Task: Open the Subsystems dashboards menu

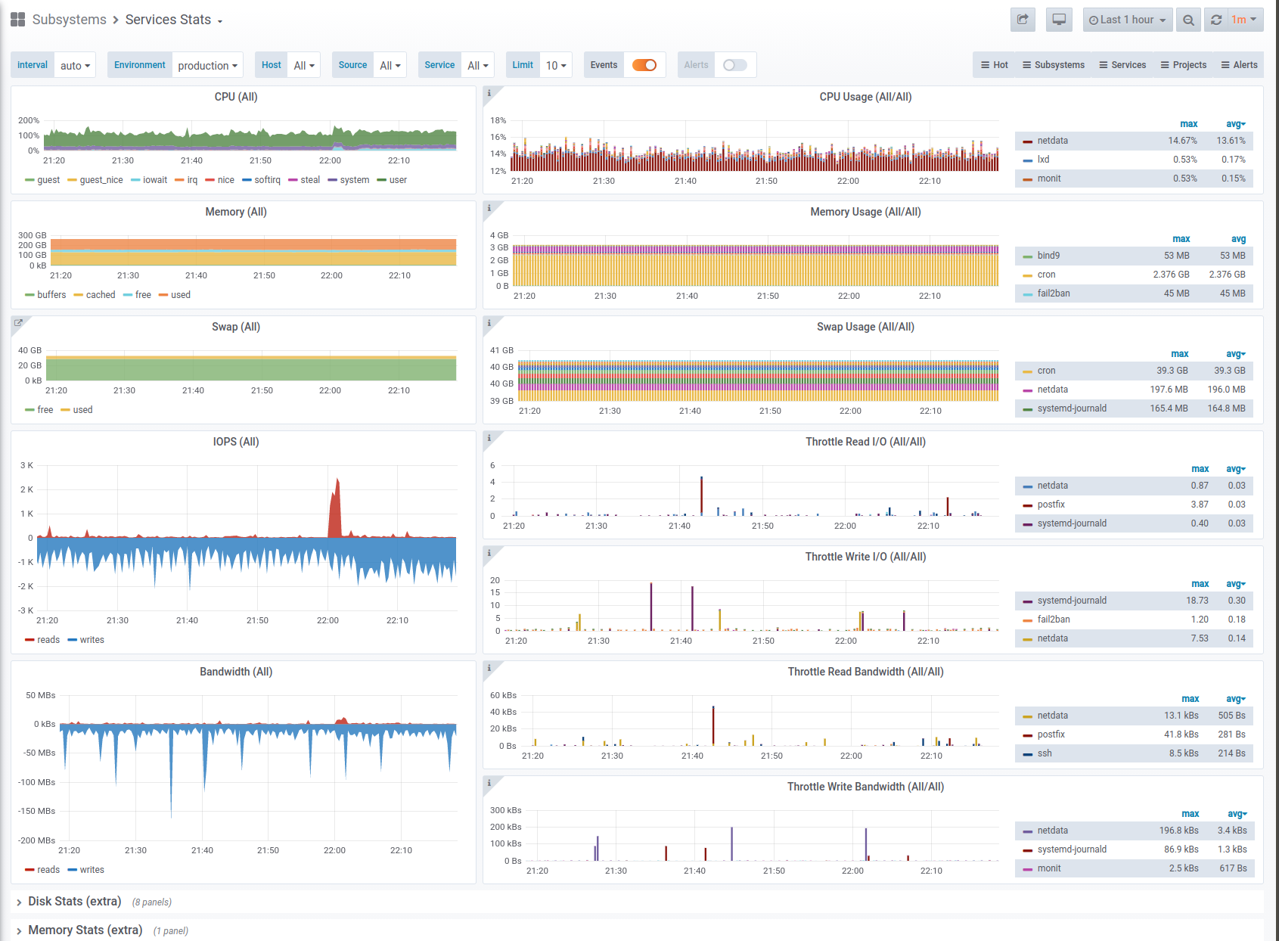Action: (x=1054, y=65)
